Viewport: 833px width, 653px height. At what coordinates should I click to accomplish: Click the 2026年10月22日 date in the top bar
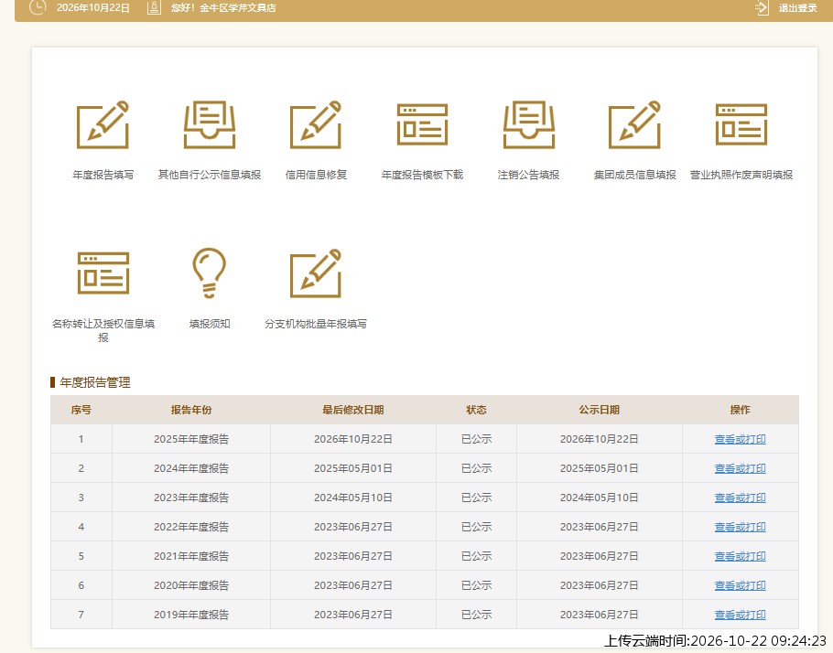click(93, 8)
